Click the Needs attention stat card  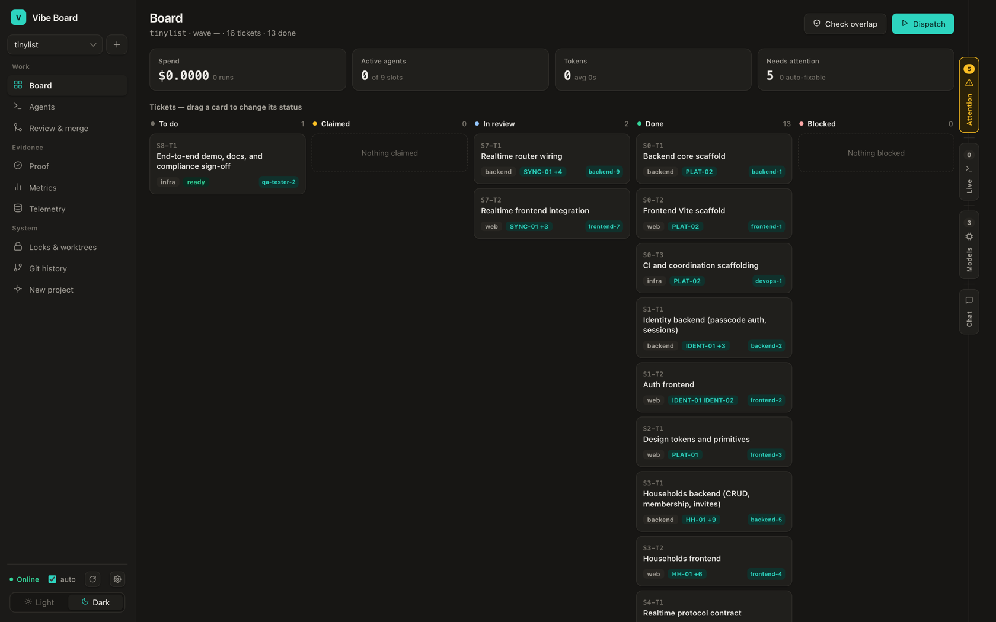pos(856,69)
